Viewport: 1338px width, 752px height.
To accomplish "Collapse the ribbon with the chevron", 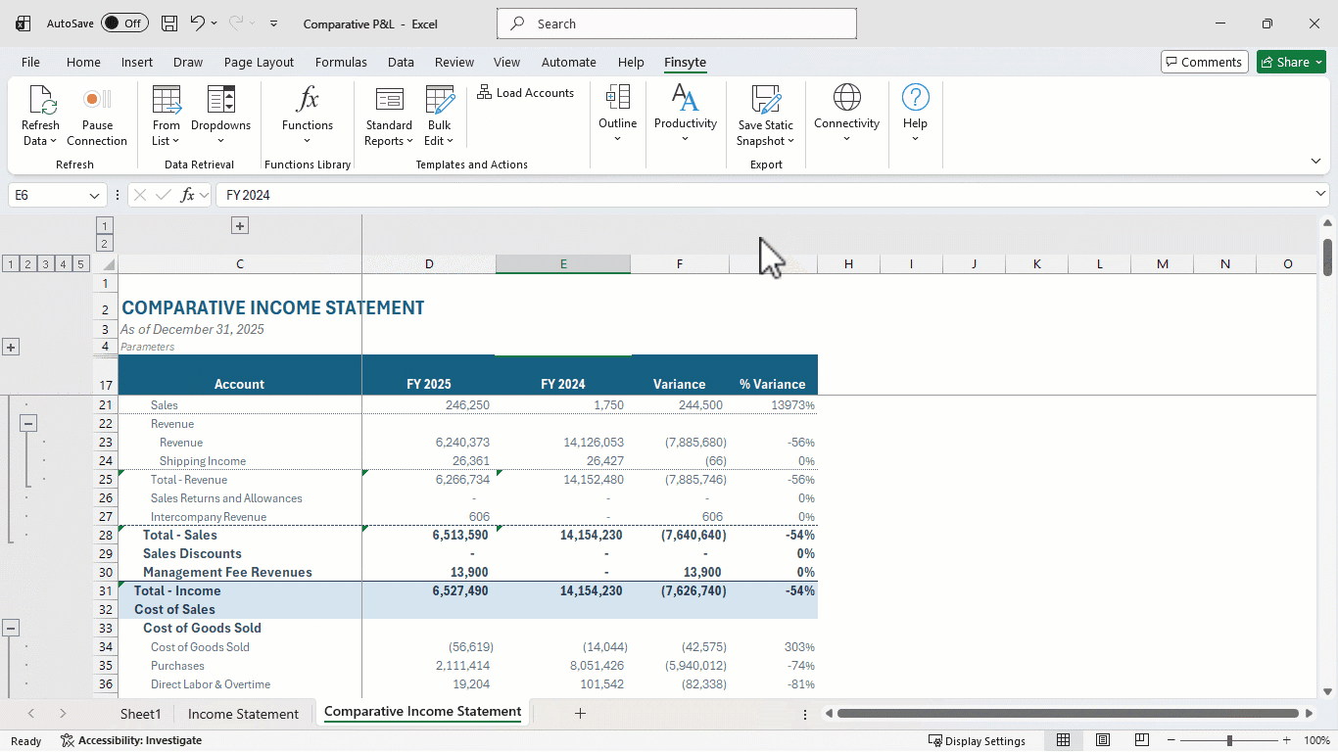I will coord(1315,162).
